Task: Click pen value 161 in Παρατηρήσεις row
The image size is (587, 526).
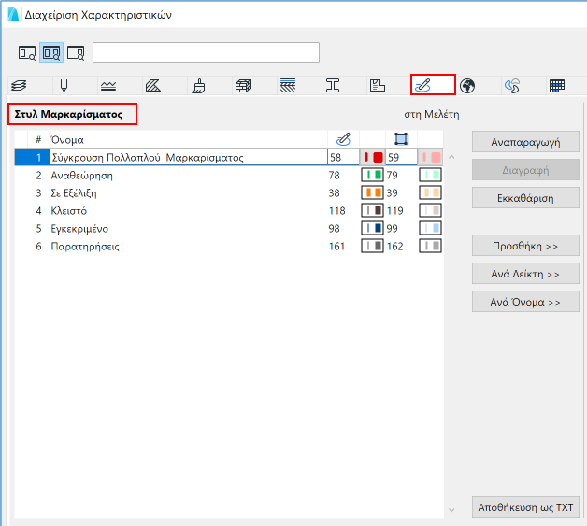Action: (x=336, y=246)
